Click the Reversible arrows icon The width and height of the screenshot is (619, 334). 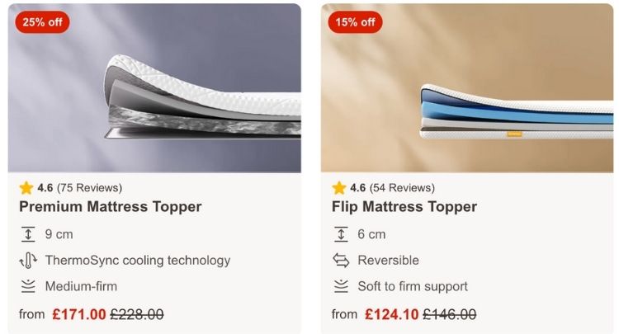[x=341, y=261]
